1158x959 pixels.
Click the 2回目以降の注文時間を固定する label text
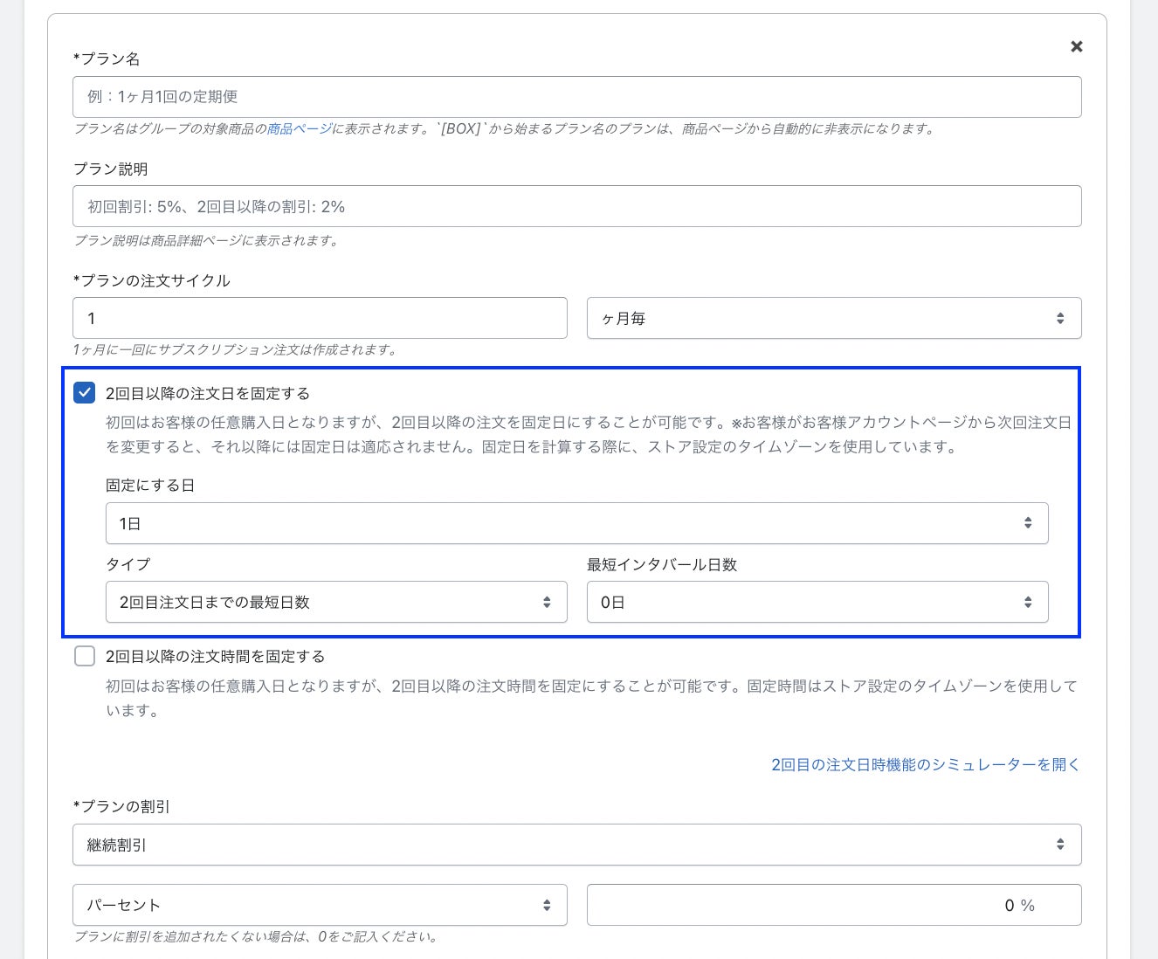coord(215,657)
